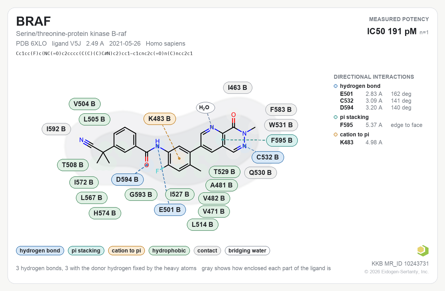This screenshot has height=291, width=445.
Task: Click the cation to pi legend circle marker
Action: click(x=336, y=135)
